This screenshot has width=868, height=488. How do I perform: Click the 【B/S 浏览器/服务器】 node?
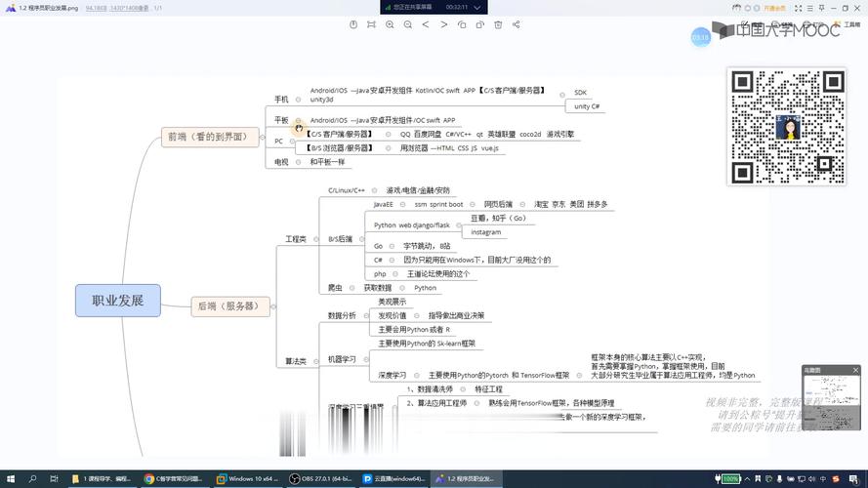tap(340, 148)
